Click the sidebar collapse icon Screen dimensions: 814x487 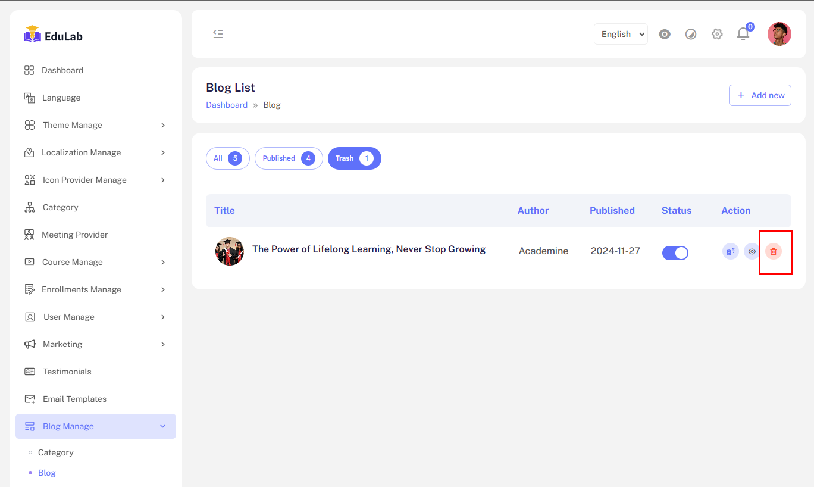(218, 34)
